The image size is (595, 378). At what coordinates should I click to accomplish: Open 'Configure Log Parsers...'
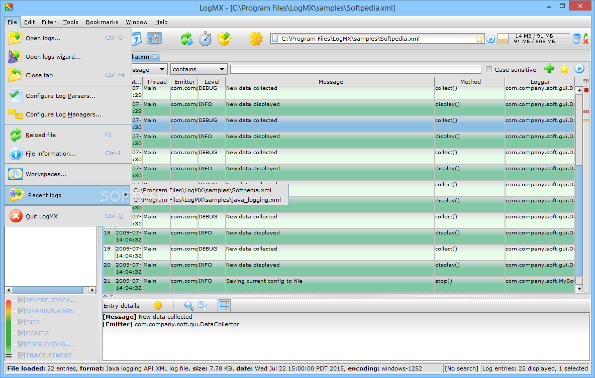68,95
